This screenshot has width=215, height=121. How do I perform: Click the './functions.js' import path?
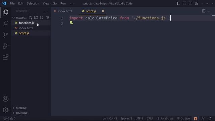coord(150,18)
